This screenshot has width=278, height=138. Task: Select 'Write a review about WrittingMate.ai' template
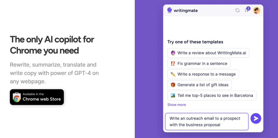[208, 53]
